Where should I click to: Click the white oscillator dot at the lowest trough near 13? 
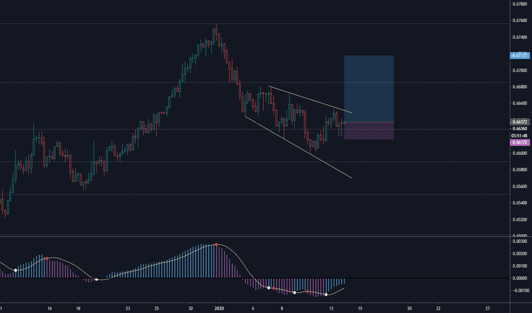pos(326,294)
